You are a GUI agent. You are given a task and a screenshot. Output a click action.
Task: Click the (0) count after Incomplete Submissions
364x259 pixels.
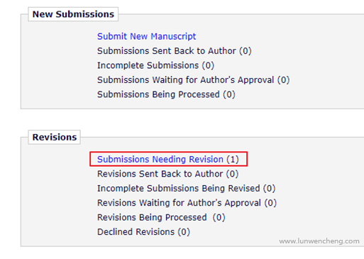(208, 65)
